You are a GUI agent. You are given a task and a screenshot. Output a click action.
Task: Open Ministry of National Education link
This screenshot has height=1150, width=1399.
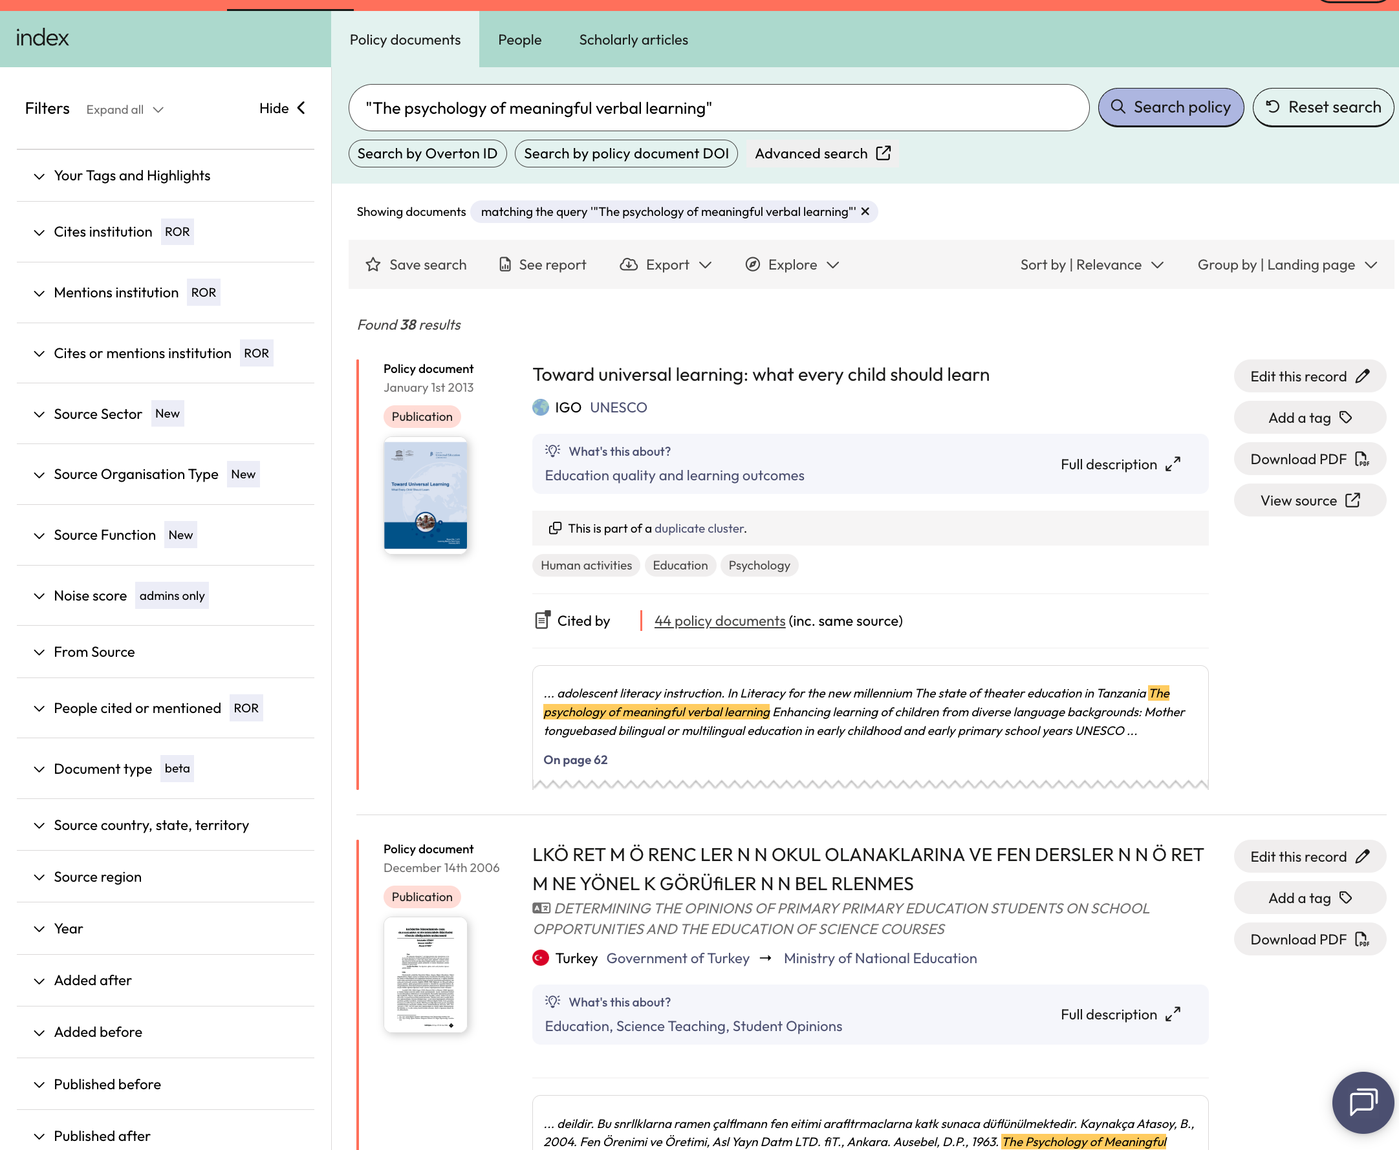tap(880, 958)
